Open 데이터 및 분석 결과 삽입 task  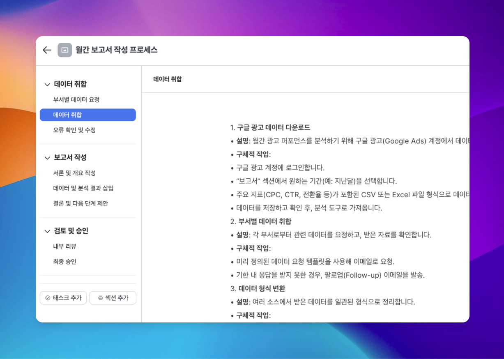[x=83, y=189]
